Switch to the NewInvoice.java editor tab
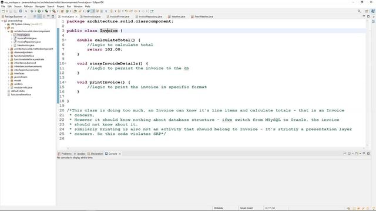The image size is (376, 211). point(92,16)
